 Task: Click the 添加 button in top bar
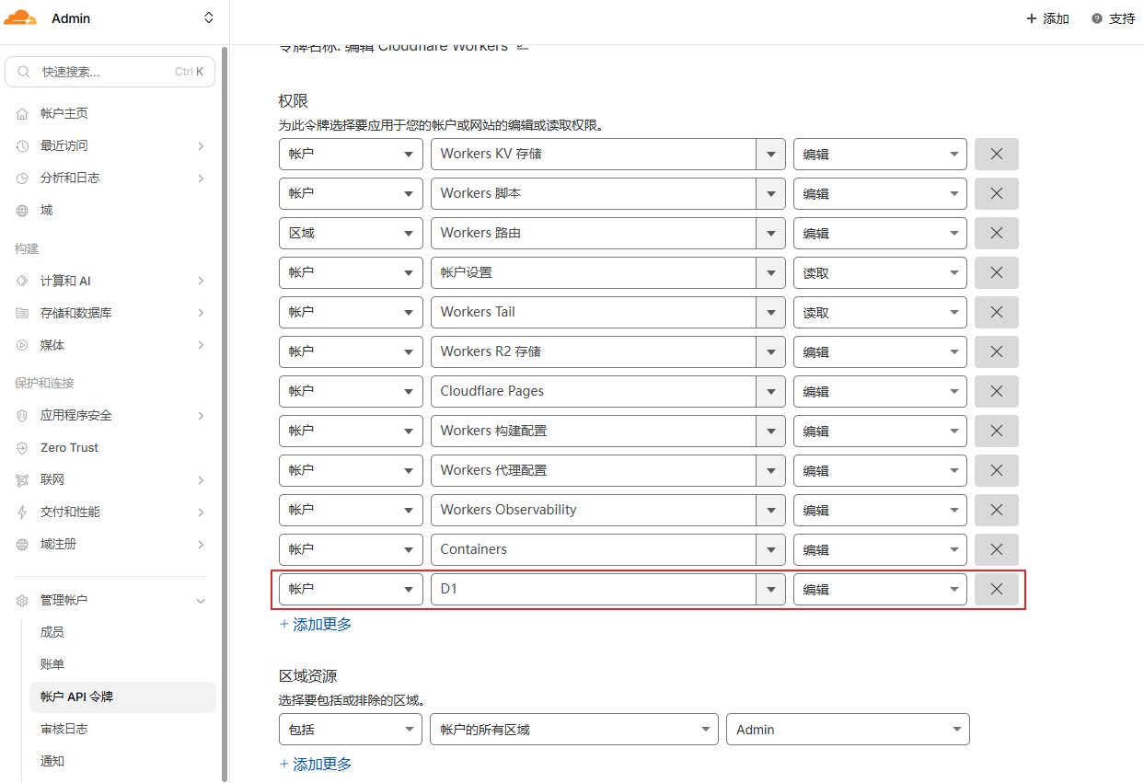(1047, 18)
